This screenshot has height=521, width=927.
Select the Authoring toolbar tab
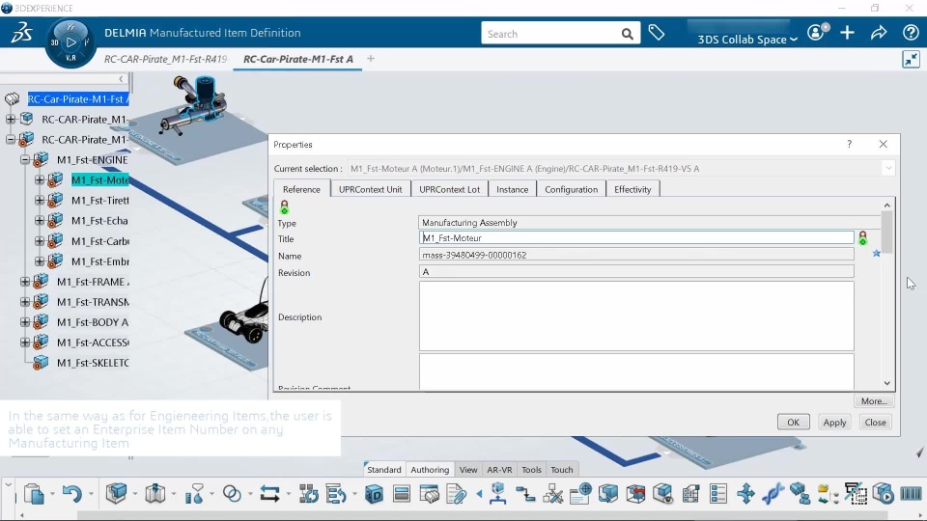pyautogui.click(x=430, y=470)
